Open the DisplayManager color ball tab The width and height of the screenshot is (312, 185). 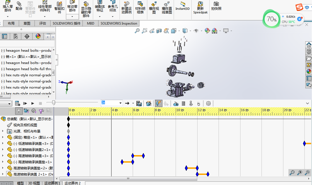(x=38, y=36)
